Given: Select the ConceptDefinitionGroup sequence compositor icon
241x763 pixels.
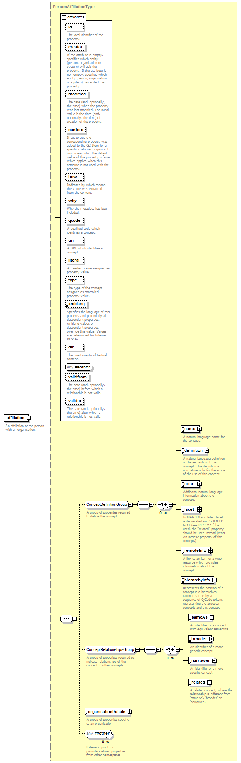Looking at the screenshot, I should pyautogui.click(x=143, y=505).
